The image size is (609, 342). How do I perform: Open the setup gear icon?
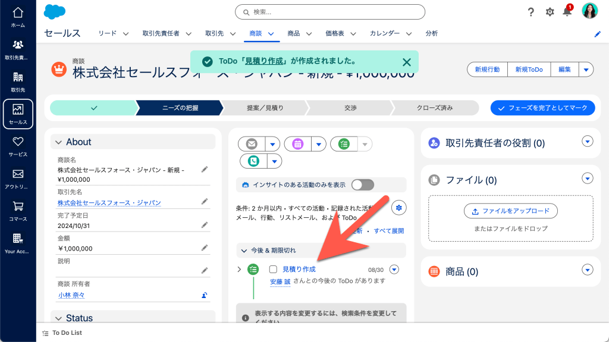point(550,12)
